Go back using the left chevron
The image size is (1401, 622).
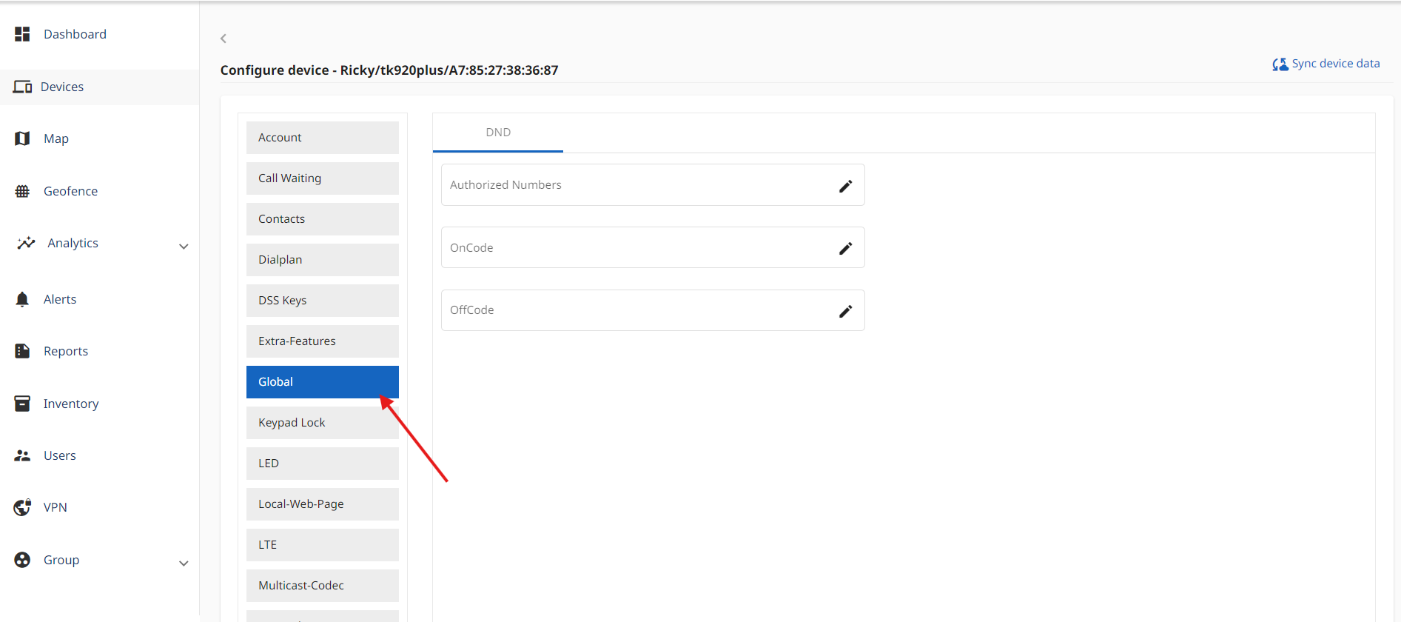224,39
